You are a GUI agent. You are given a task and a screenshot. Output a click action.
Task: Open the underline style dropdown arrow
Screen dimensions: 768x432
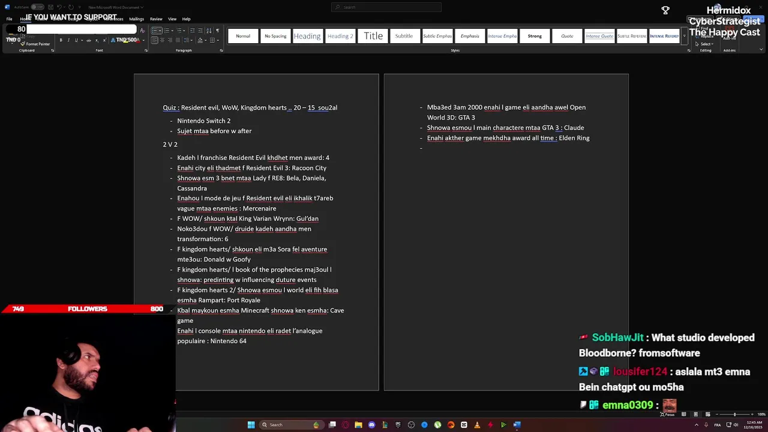(82, 40)
